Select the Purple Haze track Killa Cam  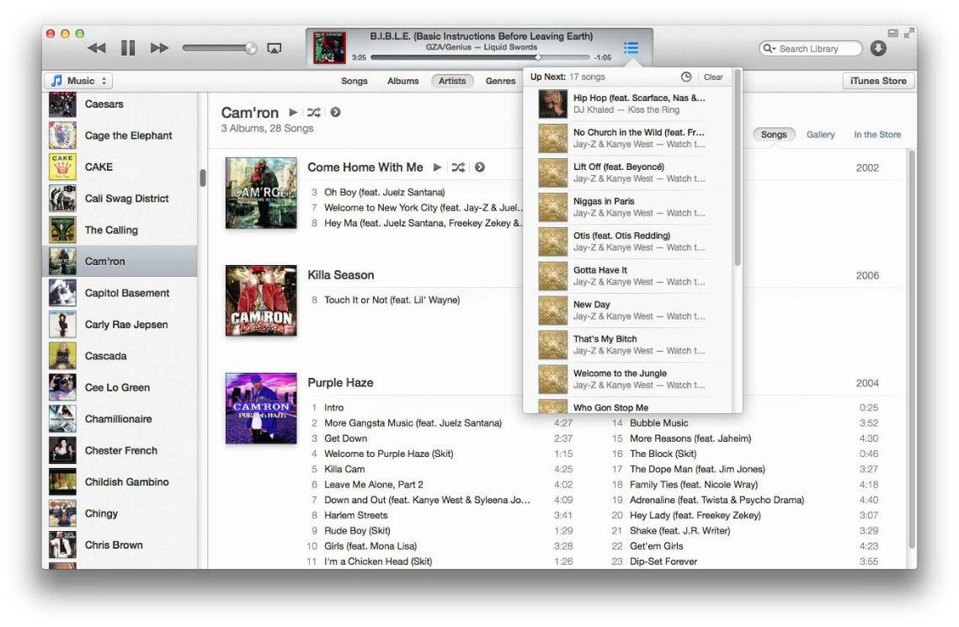344,470
